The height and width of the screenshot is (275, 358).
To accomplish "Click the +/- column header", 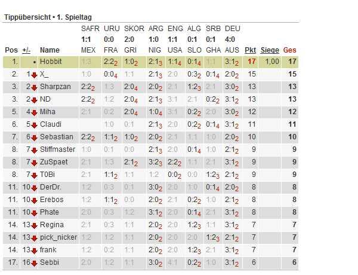I will [26, 50].
